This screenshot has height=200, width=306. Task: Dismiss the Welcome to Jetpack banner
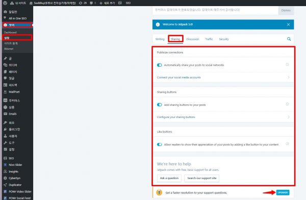click(x=288, y=24)
